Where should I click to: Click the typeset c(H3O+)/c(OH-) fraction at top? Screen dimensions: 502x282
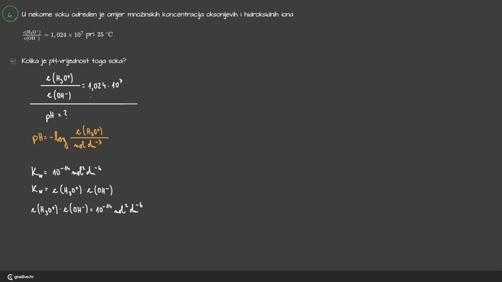click(x=32, y=35)
